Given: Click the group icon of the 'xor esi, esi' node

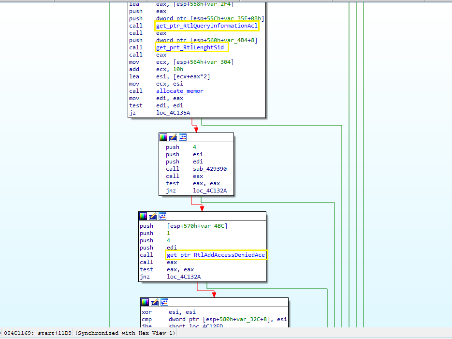Looking at the screenshot, I should [164, 302].
